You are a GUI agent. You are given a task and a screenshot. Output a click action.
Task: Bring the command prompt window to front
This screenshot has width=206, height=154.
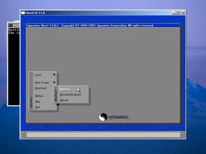(14, 65)
